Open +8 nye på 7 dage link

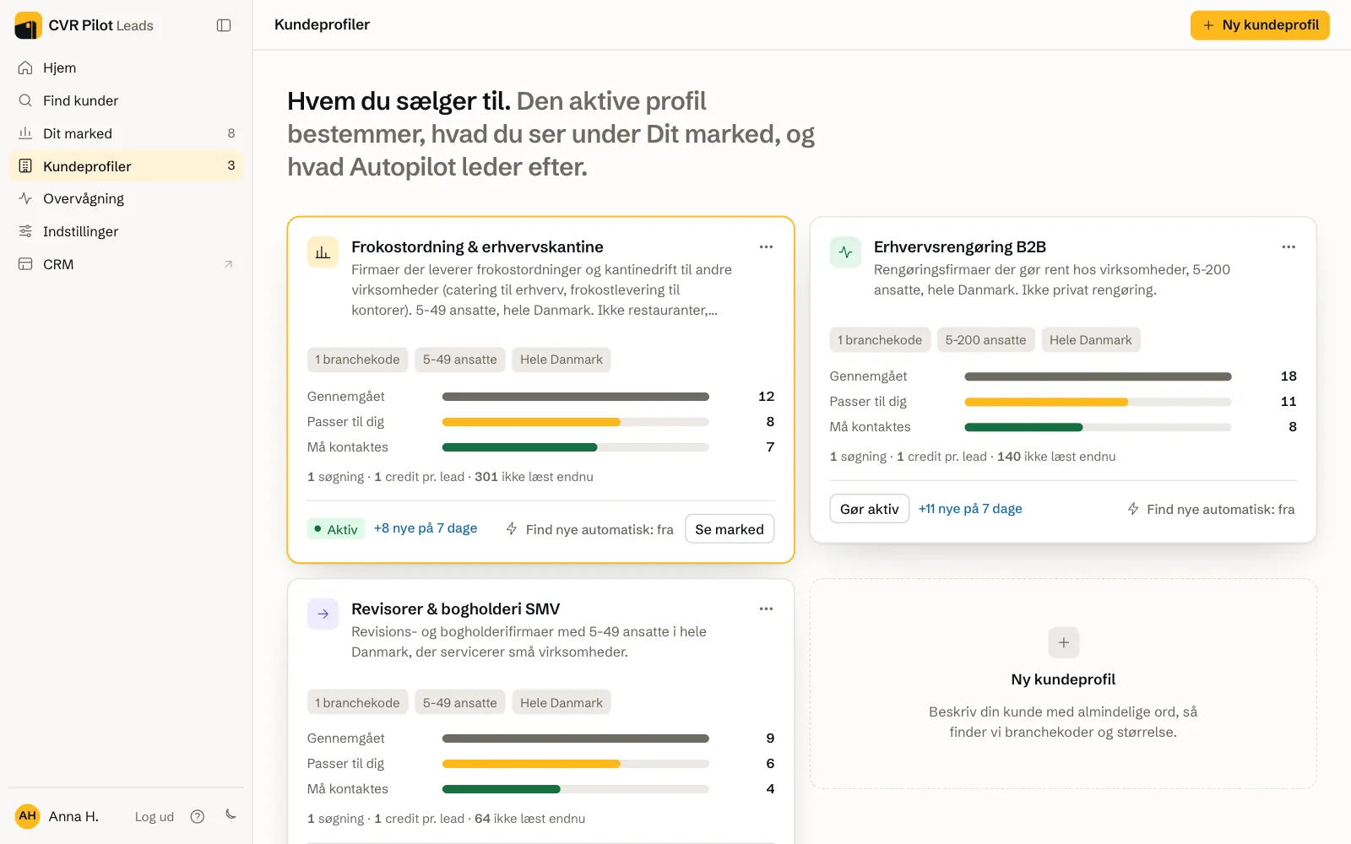426,528
